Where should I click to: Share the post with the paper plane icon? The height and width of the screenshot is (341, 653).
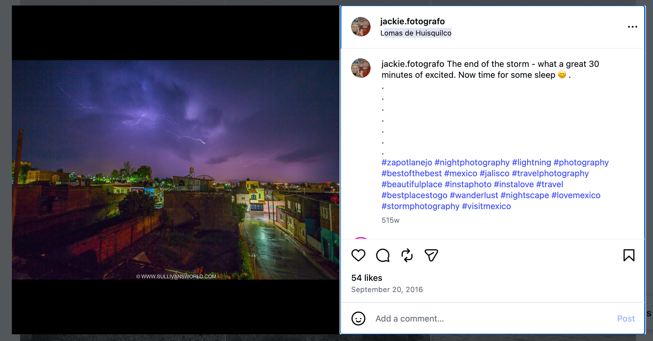tap(431, 255)
